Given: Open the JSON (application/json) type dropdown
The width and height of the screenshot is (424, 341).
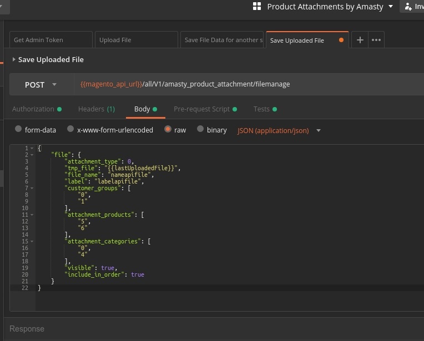Looking at the screenshot, I should point(319,131).
